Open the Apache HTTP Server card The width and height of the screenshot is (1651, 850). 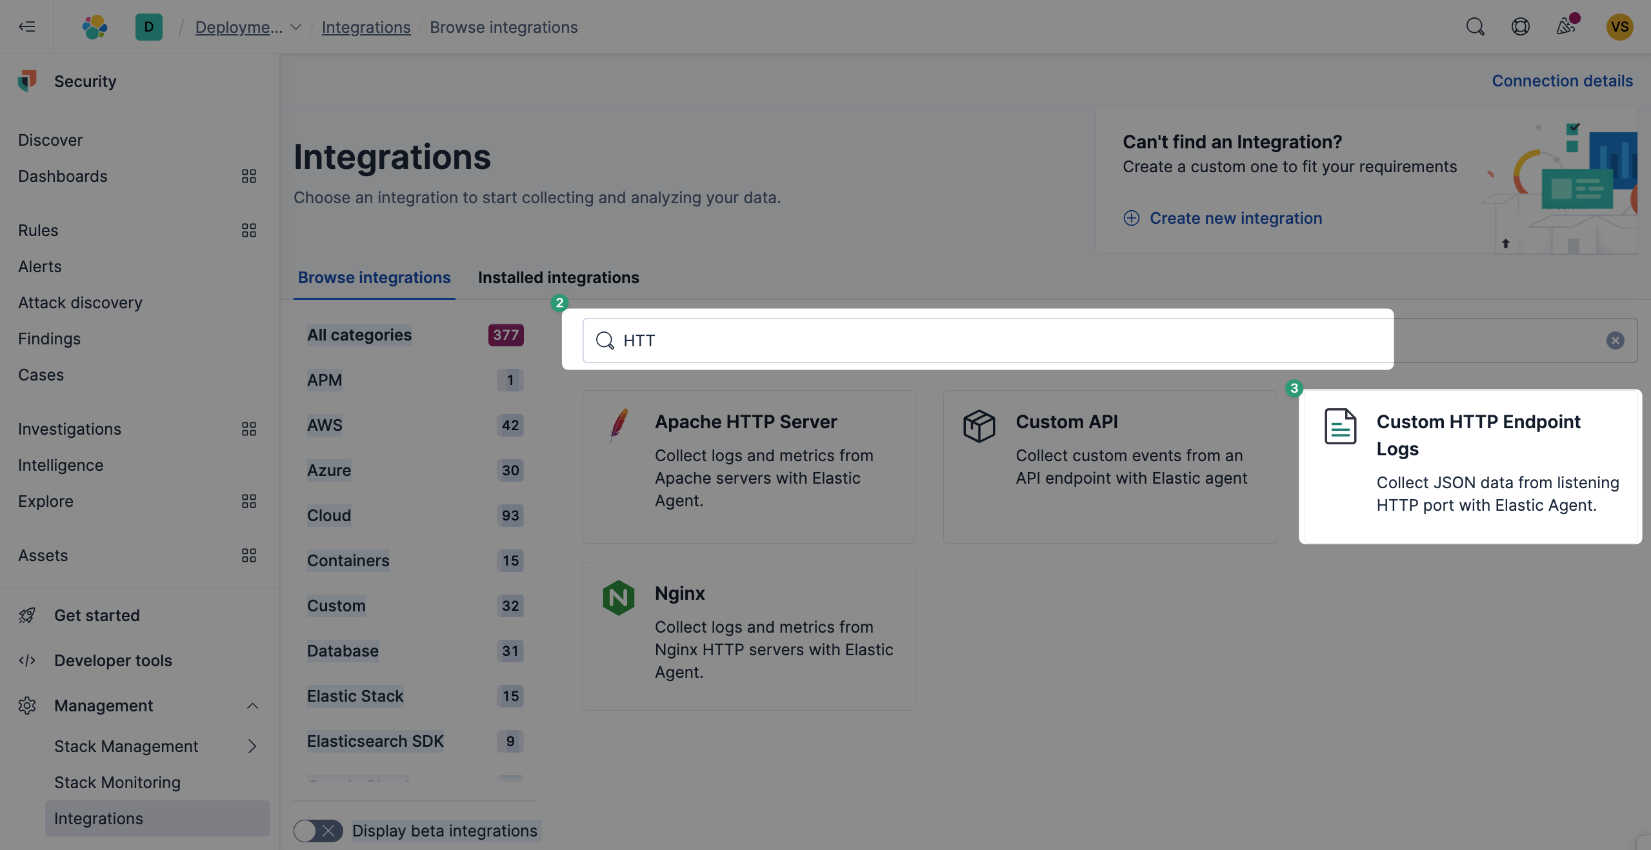(749, 467)
